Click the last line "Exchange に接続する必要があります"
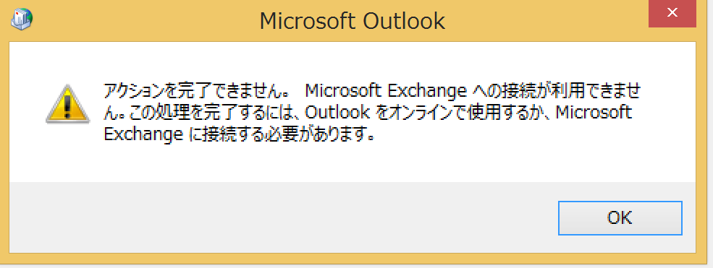 coord(240,133)
